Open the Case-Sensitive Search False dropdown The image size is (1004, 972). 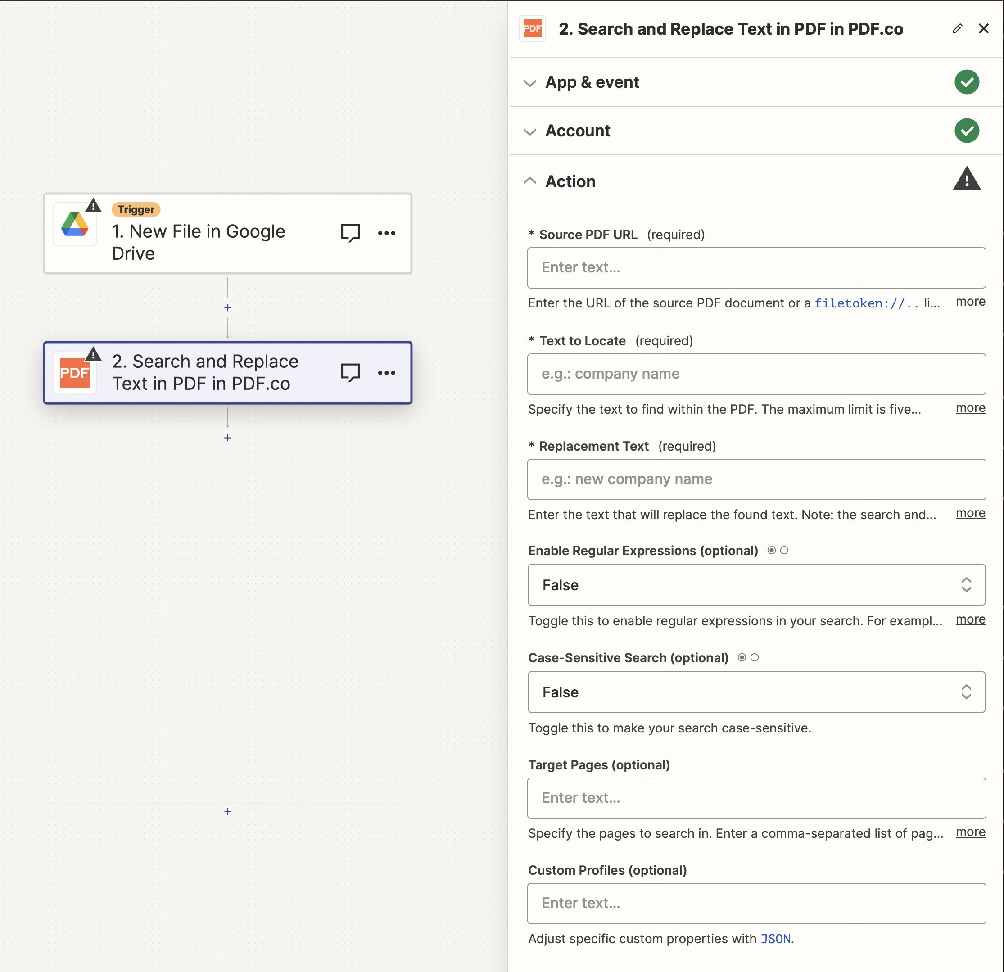pyautogui.click(x=756, y=692)
